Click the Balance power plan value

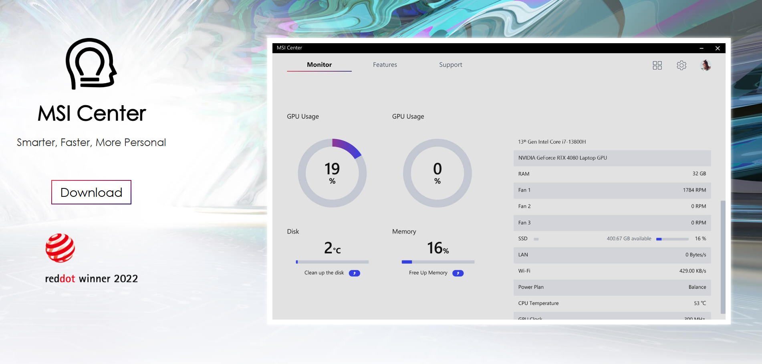pos(697,288)
